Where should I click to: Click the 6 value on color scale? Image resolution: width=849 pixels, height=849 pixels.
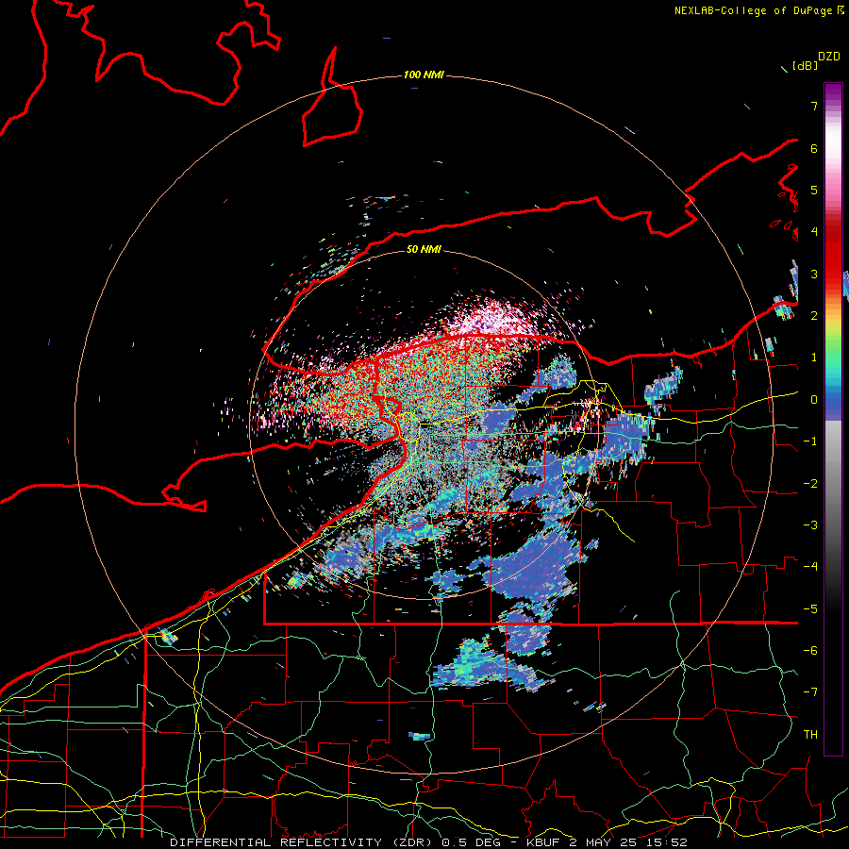(x=814, y=148)
